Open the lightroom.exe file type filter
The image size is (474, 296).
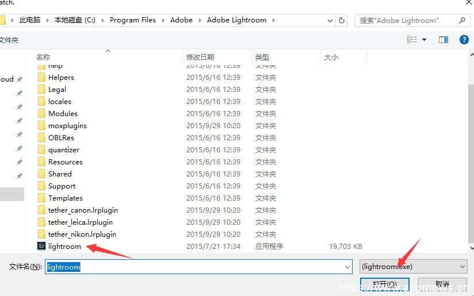point(413,267)
